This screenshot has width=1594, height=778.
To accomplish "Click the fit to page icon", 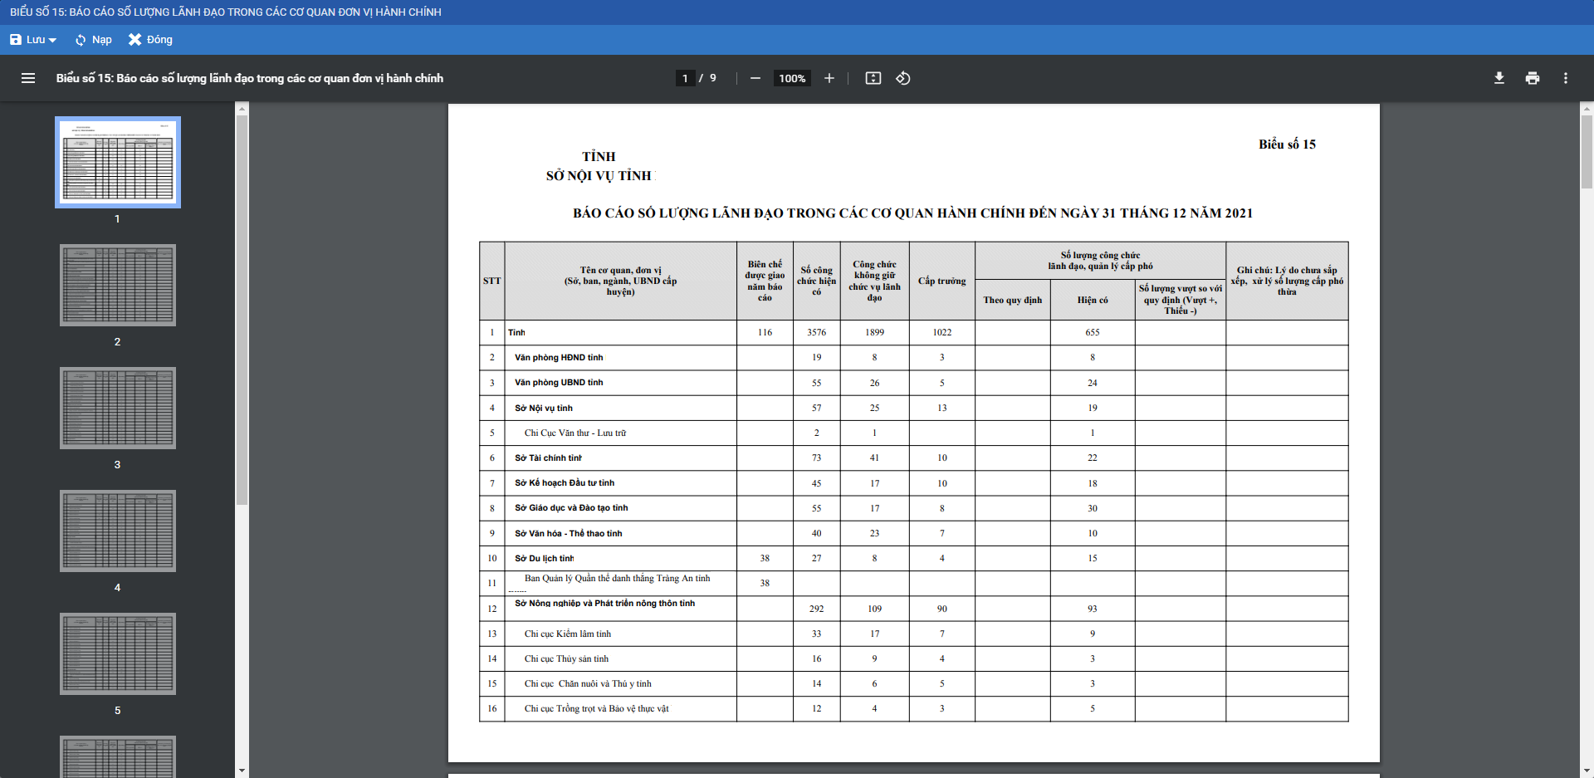I will click(x=873, y=78).
